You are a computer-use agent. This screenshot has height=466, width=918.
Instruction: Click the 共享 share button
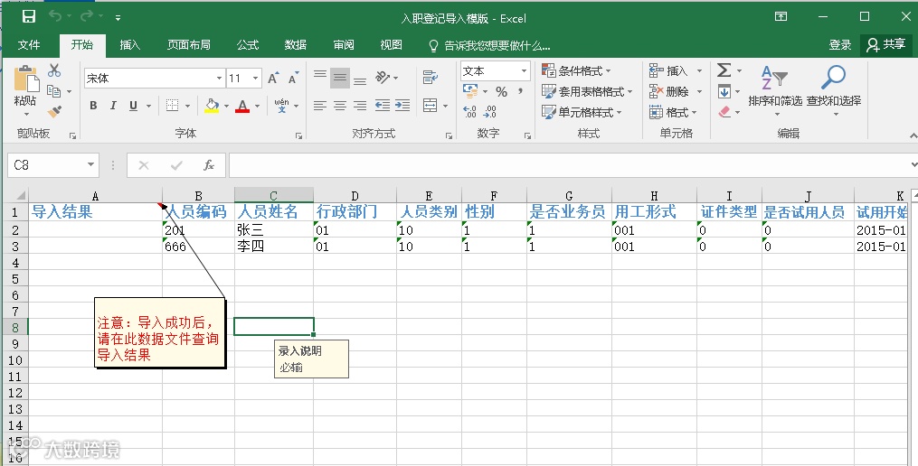click(885, 44)
